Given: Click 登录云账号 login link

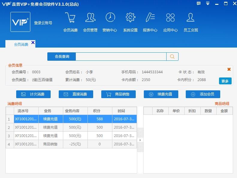Looking at the screenshot, I should pyautogui.click(x=43, y=23).
